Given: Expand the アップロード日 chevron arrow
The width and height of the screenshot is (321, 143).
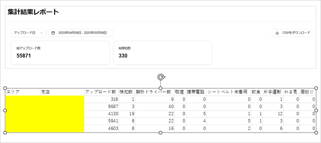Looking at the screenshot, I should 41,33.
